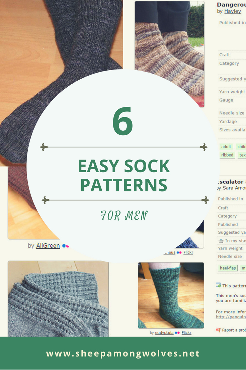Click the In my stash basket icon

pyautogui.click(x=221, y=241)
